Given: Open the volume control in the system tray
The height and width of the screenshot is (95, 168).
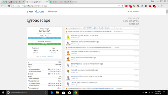Looking at the screenshot, I should click(152, 93).
